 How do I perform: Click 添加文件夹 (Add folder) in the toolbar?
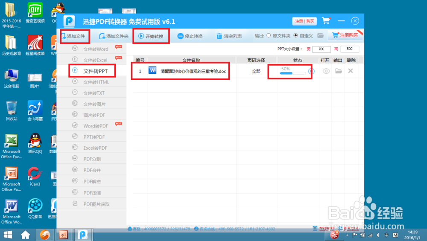[x=114, y=36]
